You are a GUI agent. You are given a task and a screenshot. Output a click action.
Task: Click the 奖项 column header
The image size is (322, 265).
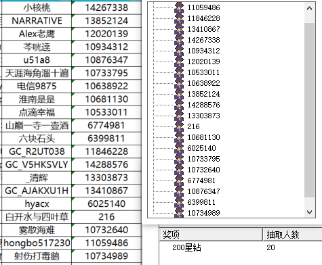(x=211, y=235)
